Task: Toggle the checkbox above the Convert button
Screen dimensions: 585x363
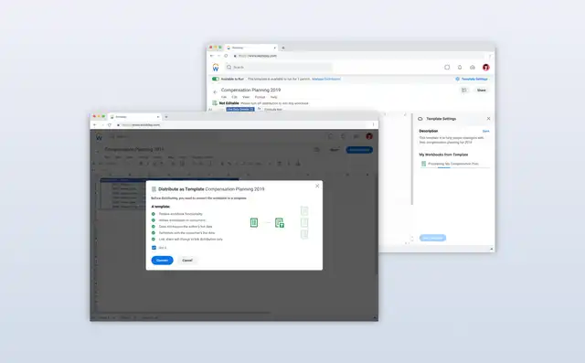Action: click(154, 248)
